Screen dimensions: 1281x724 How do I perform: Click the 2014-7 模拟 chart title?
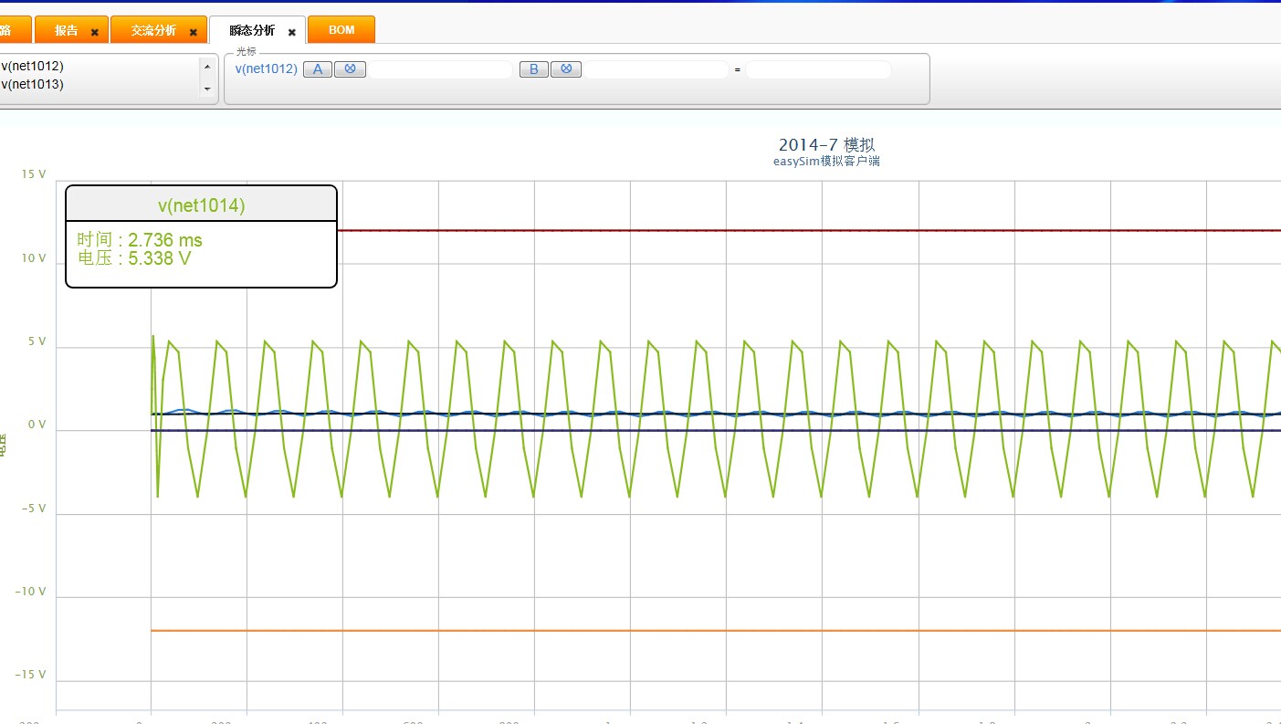[x=826, y=144]
